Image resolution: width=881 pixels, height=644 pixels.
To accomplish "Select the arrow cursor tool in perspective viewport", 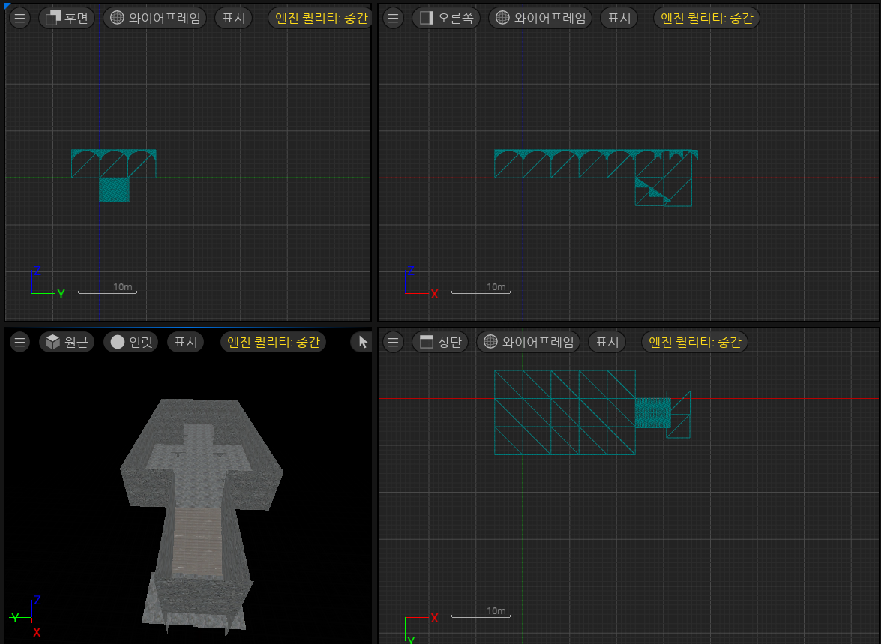I will coord(362,342).
